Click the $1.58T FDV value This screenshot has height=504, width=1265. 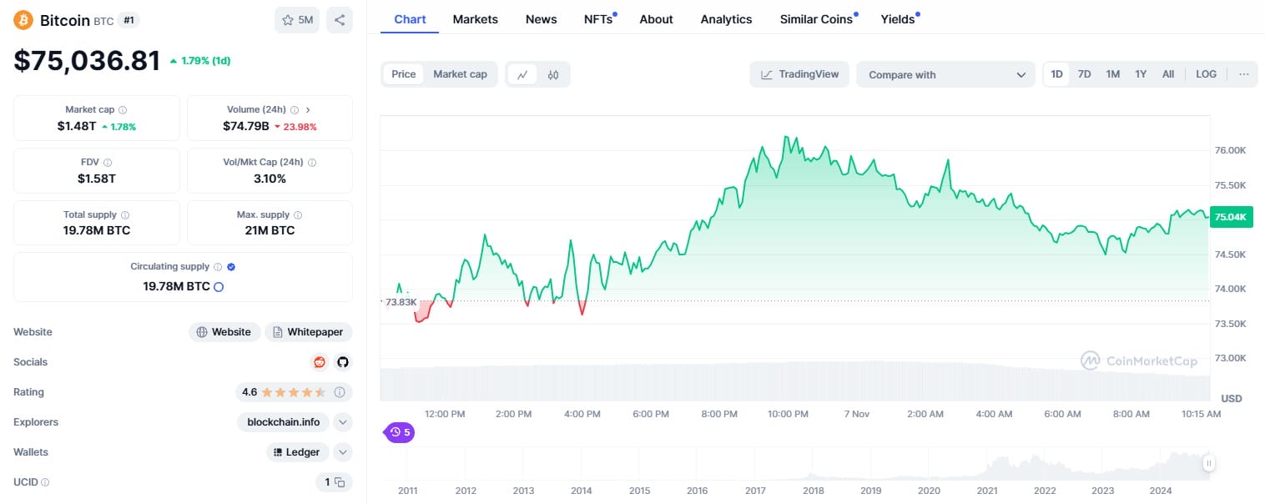coord(97,179)
